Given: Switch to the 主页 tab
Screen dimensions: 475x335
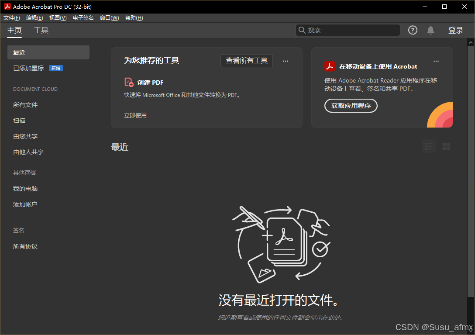Looking at the screenshot, I should [14, 30].
